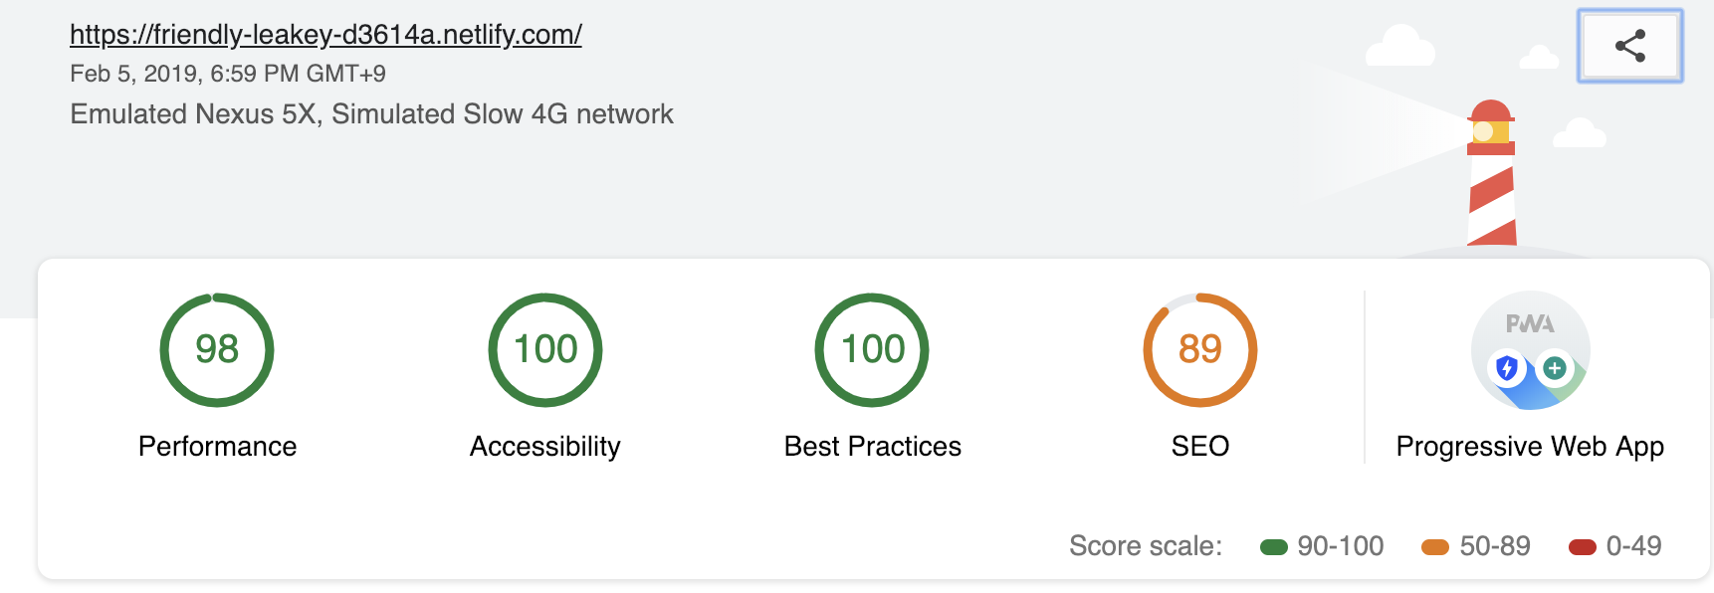
Task: Select the SEO score gauge 89
Action: click(x=1200, y=349)
